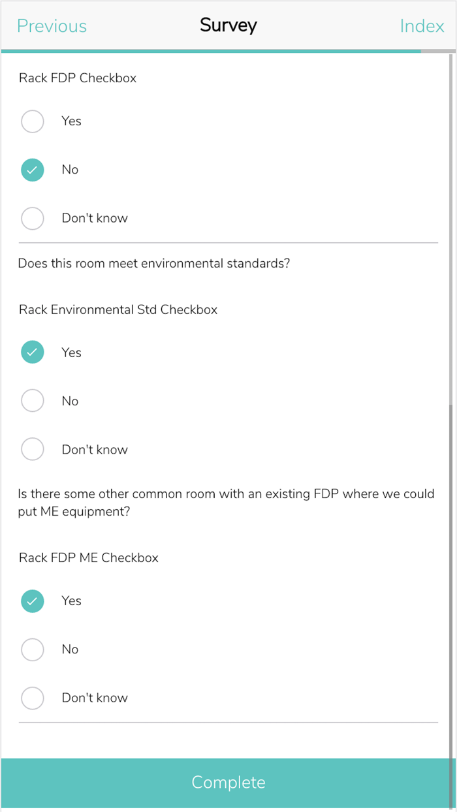Click the Rack FDP Checkbox section label
Screen dimensions: 457x812
tap(77, 78)
